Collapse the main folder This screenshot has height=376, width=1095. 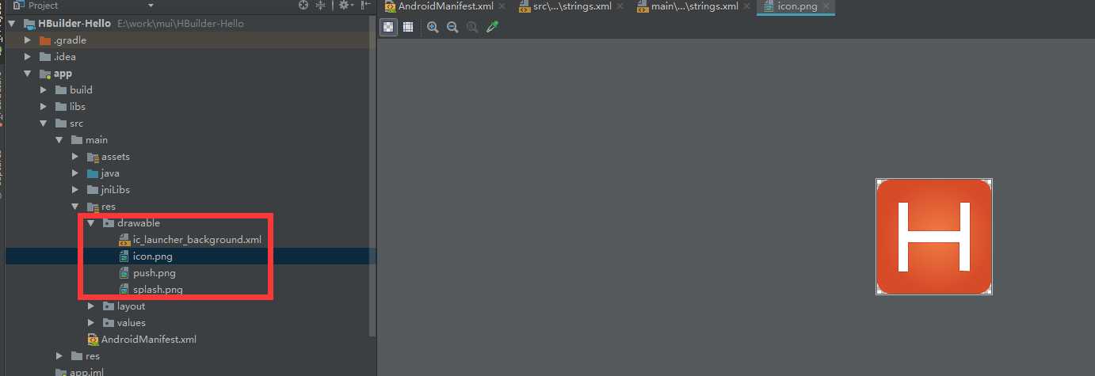[x=59, y=140]
